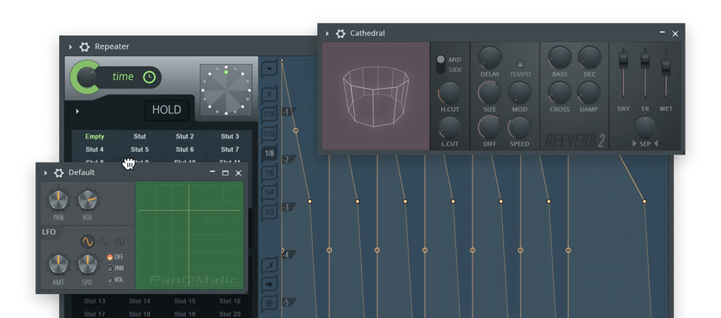The image size is (721, 318).
Task: Expand the Default window menu arrow
Action: [x=46, y=173]
